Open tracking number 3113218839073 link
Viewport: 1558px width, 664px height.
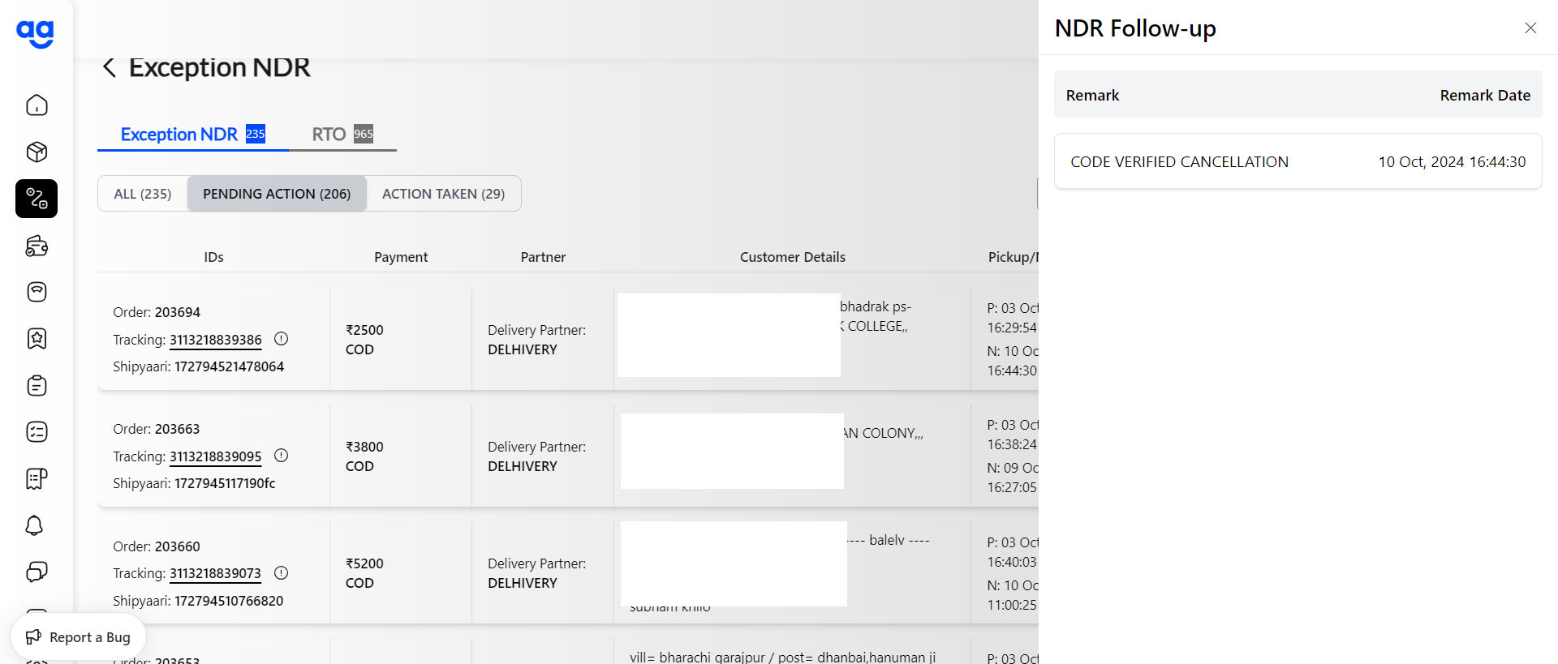point(215,574)
